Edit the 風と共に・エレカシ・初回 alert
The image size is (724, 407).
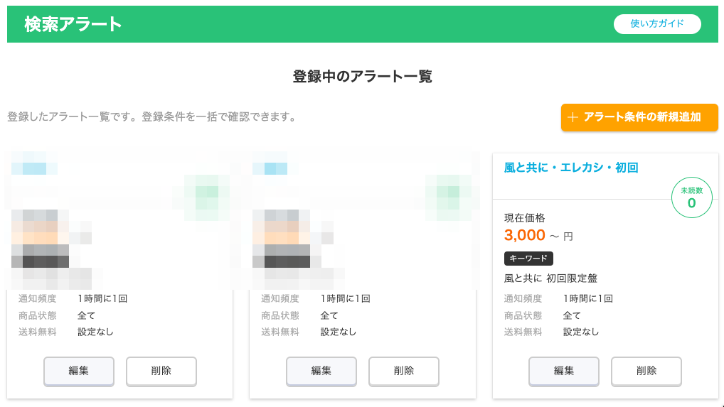coord(564,371)
